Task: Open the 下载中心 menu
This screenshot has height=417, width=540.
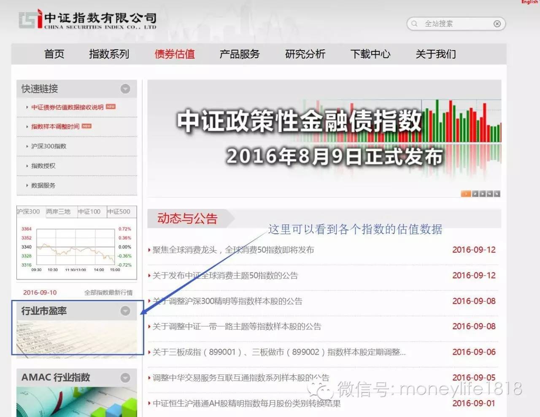Action: coord(370,54)
